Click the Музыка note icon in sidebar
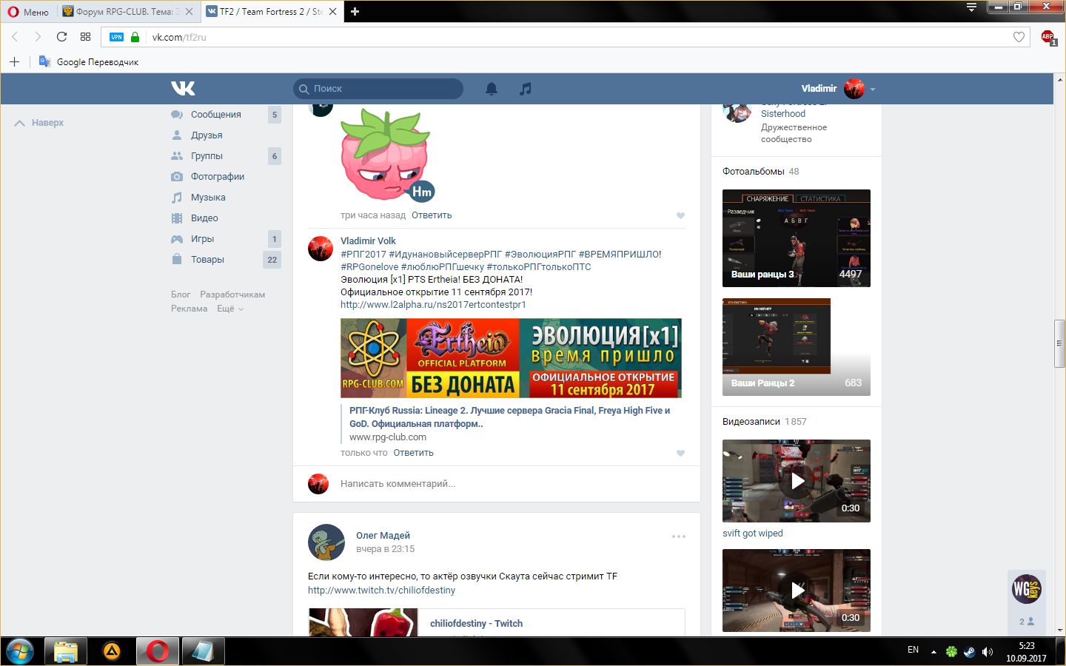This screenshot has width=1066, height=666. (177, 198)
